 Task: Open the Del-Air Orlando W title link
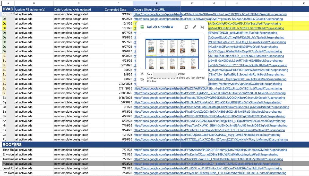(160, 27)
